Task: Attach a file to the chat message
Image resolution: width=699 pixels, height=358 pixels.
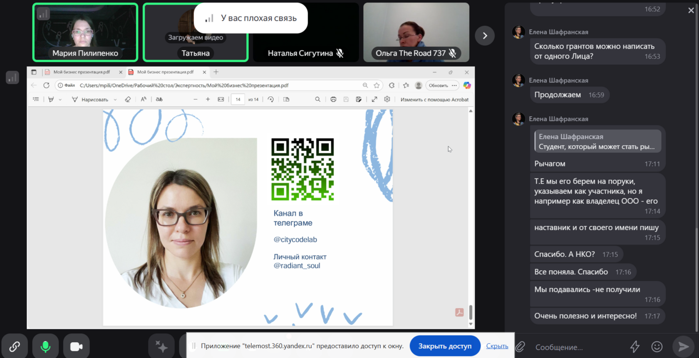Action: click(521, 347)
